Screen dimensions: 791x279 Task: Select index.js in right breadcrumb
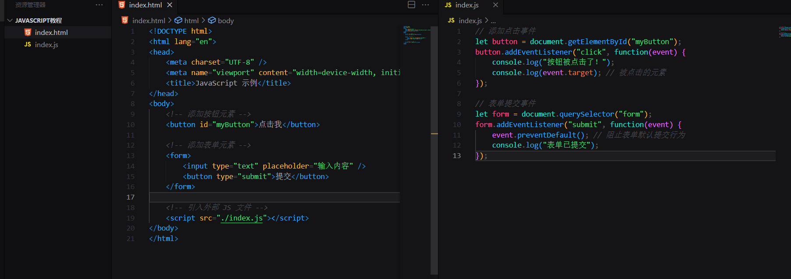pyautogui.click(x=470, y=21)
